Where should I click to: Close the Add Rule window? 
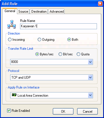(x=100, y=4)
